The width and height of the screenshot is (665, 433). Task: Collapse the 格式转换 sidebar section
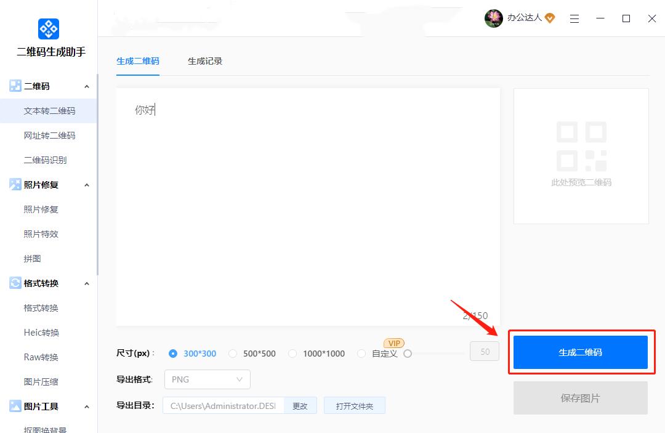87,283
